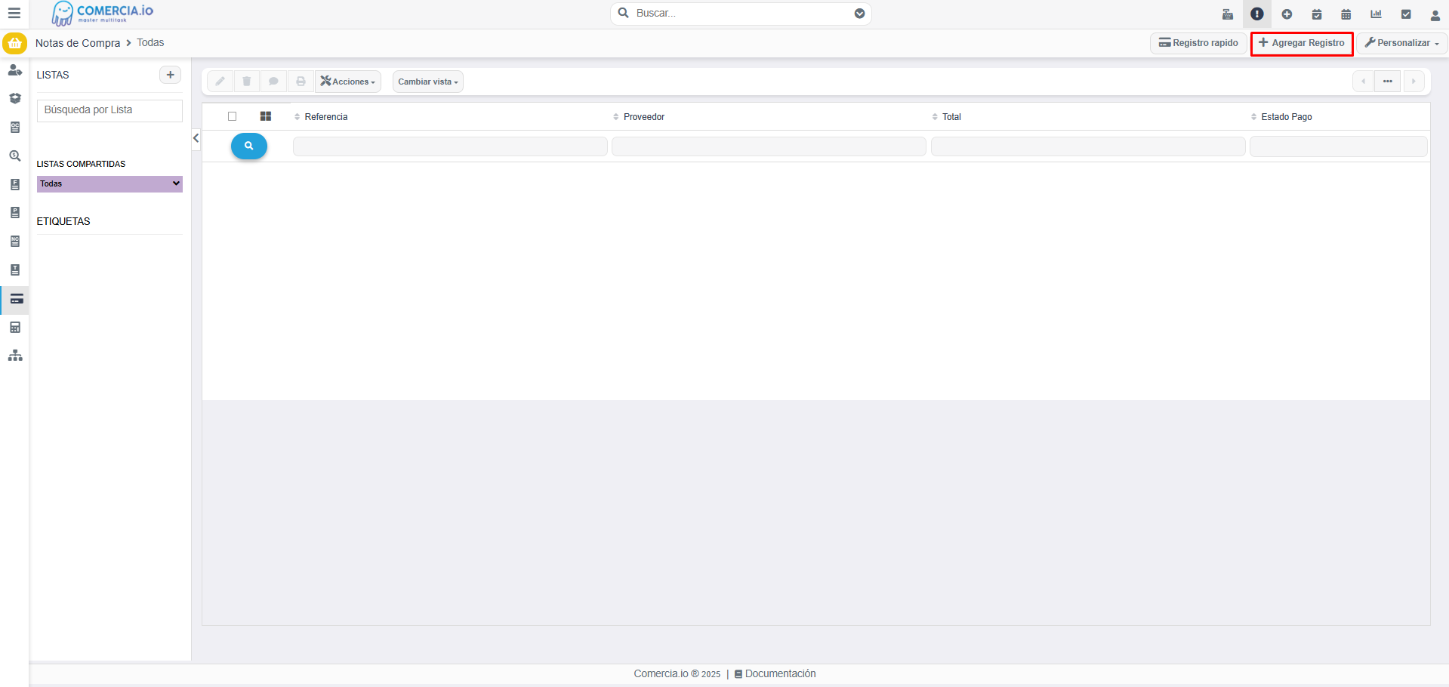The width and height of the screenshot is (1449, 687).
Task: Click the trash delete toolbar icon
Action: [247, 82]
